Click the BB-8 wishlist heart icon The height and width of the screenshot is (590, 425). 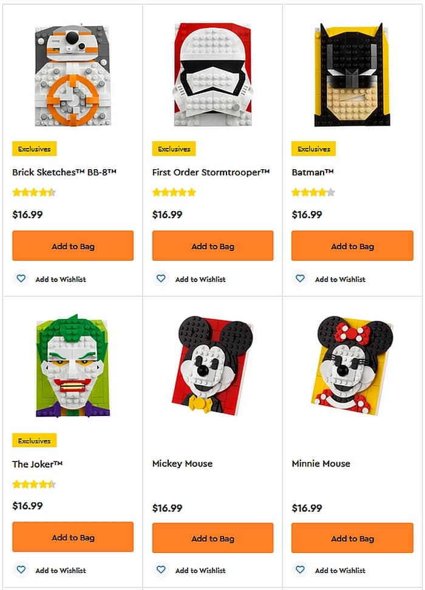click(x=21, y=279)
